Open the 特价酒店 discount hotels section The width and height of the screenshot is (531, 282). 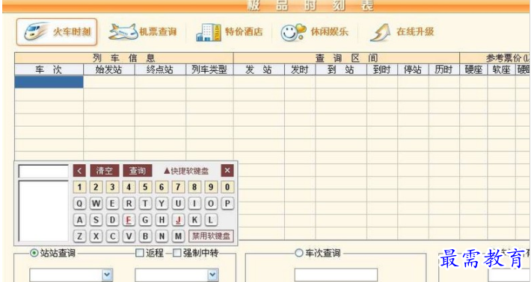[x=230, y=32]
